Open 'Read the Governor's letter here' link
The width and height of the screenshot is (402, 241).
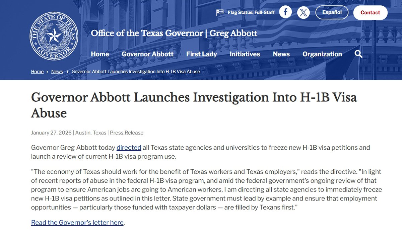(77, 223)
